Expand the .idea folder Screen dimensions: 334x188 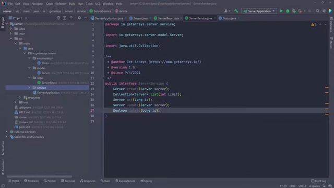tap(11, 29)
